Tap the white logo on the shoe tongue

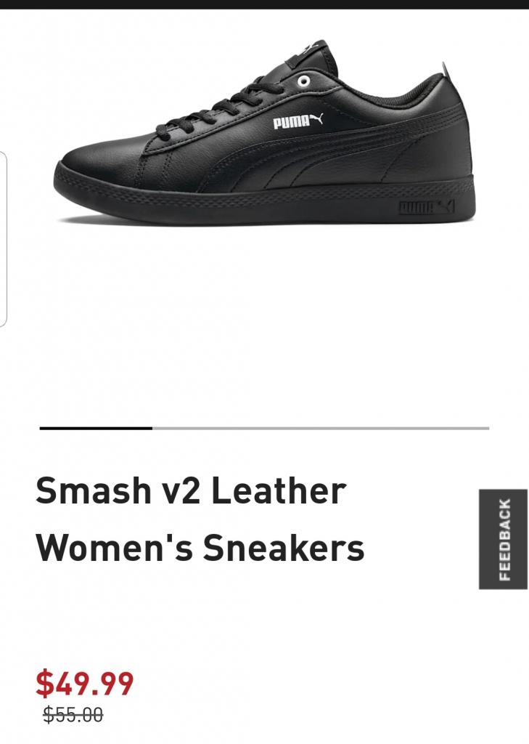[305, 49]
